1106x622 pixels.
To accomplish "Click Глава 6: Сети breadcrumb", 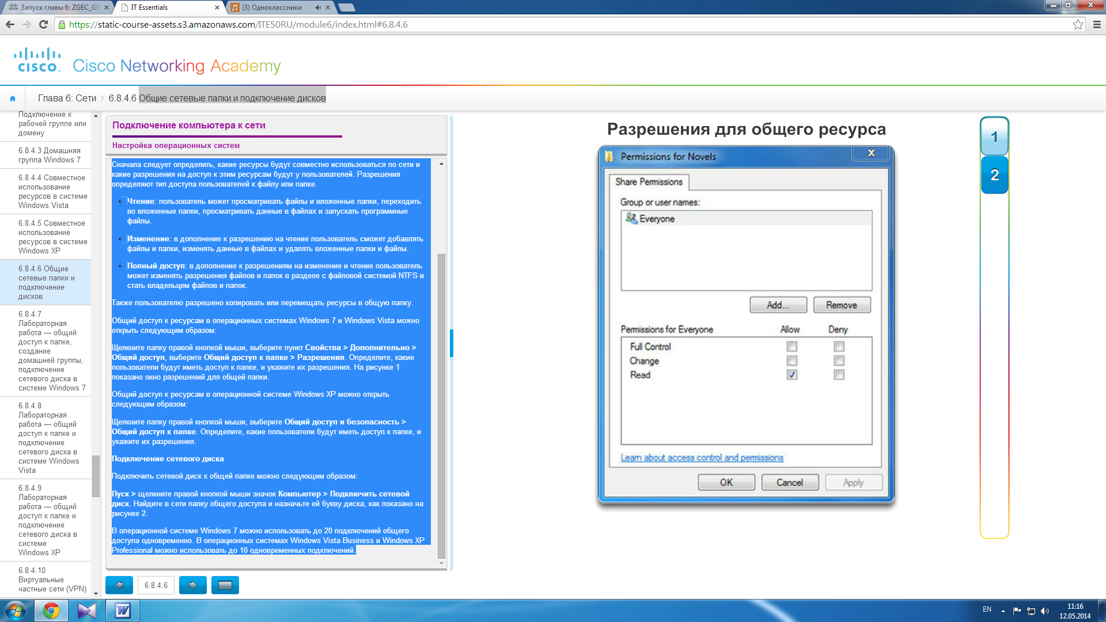I will (x=67, y=98).
